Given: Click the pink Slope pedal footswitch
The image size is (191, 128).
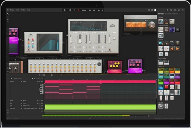Looking at the screenshot, I should coord(115,71).
